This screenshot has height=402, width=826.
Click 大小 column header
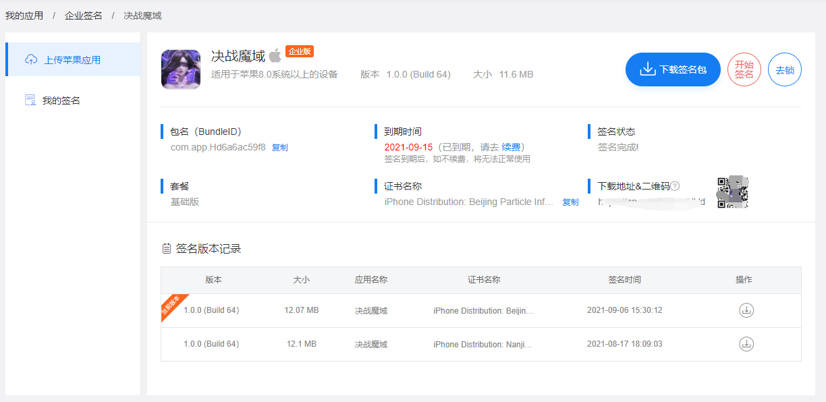tap(302, 279)
